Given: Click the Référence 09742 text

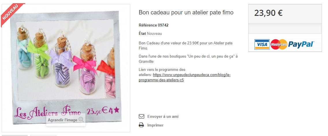Looking at the screenshot, I should pos(154,25).
